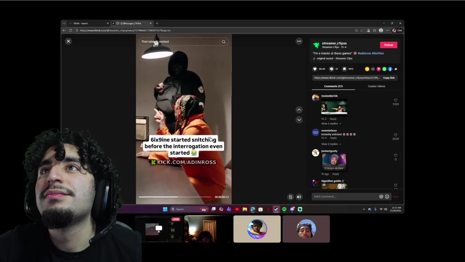Open the tab actions dropdown in browser
The image size is (465, 262).
pos(64,23)
